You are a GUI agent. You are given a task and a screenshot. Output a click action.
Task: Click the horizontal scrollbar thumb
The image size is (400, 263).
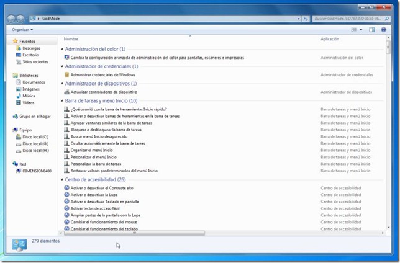[134, 233]
